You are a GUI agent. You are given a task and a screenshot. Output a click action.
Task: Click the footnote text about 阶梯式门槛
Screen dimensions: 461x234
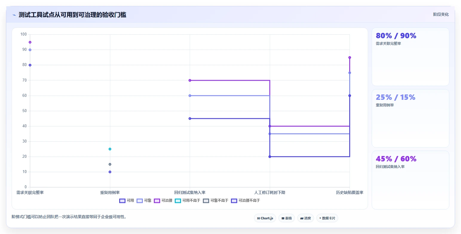pyautogui.click(x=69, y=217)
